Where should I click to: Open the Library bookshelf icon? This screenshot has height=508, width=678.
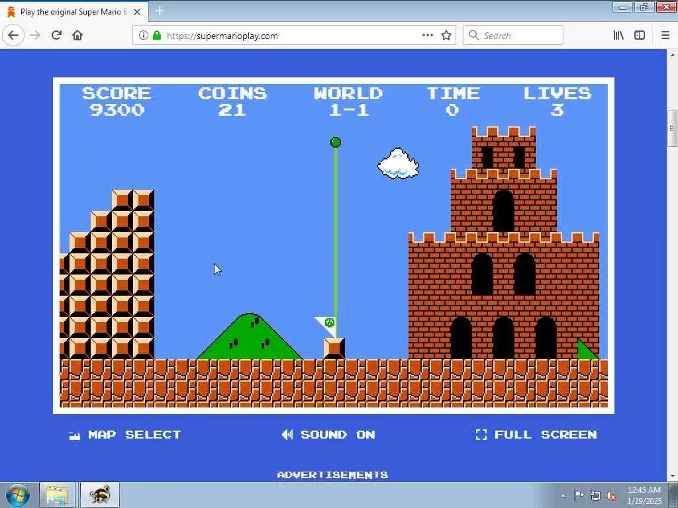618,36
